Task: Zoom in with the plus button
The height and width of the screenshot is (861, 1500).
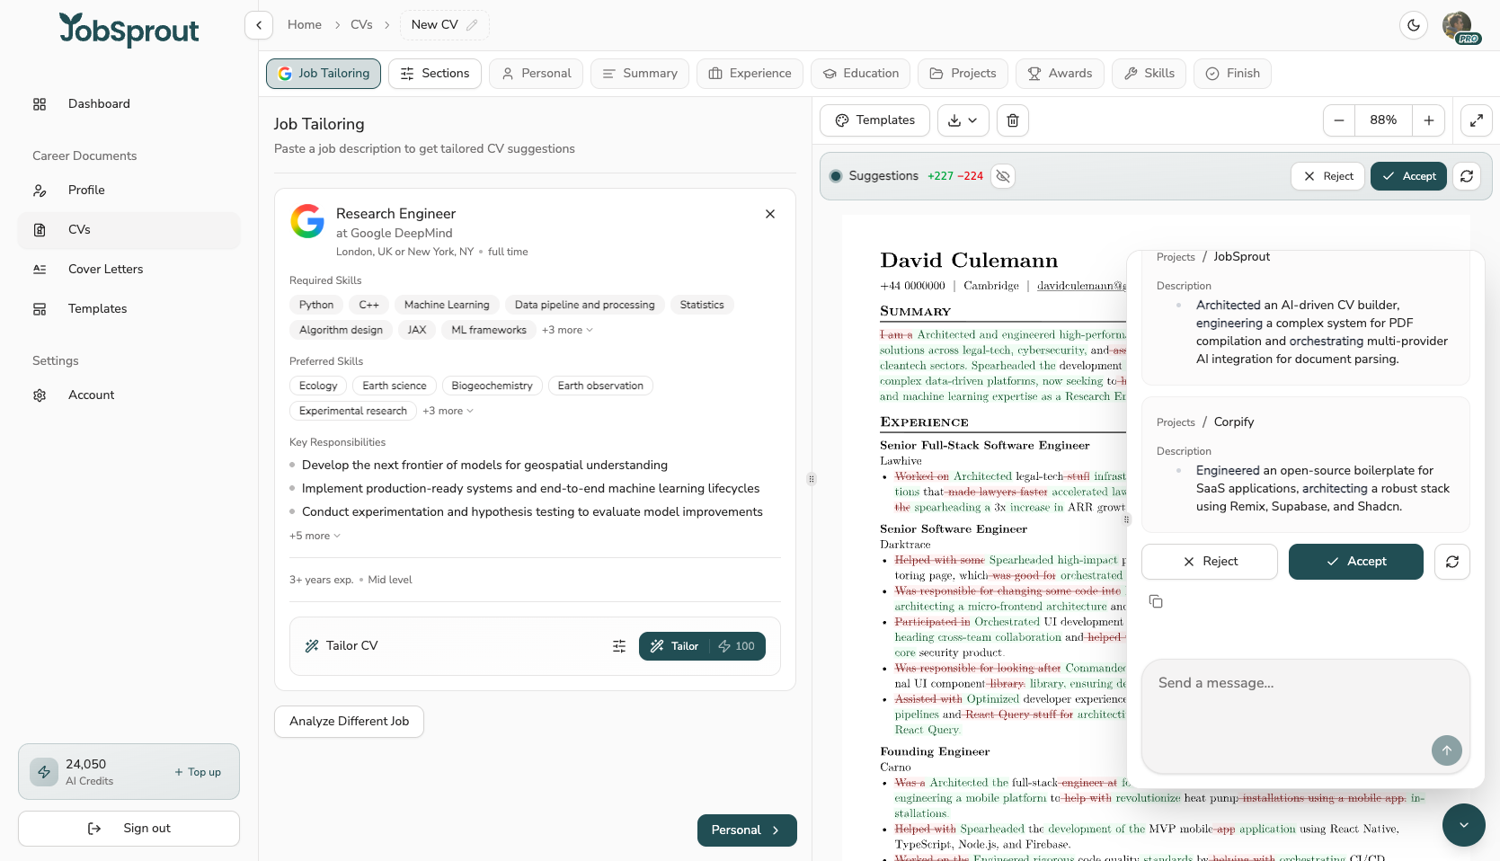Action: pos(1428,120)
